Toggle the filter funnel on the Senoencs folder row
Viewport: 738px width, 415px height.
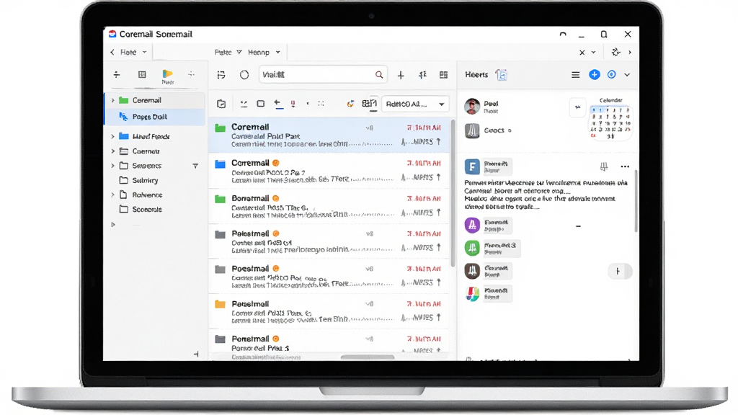195,166
